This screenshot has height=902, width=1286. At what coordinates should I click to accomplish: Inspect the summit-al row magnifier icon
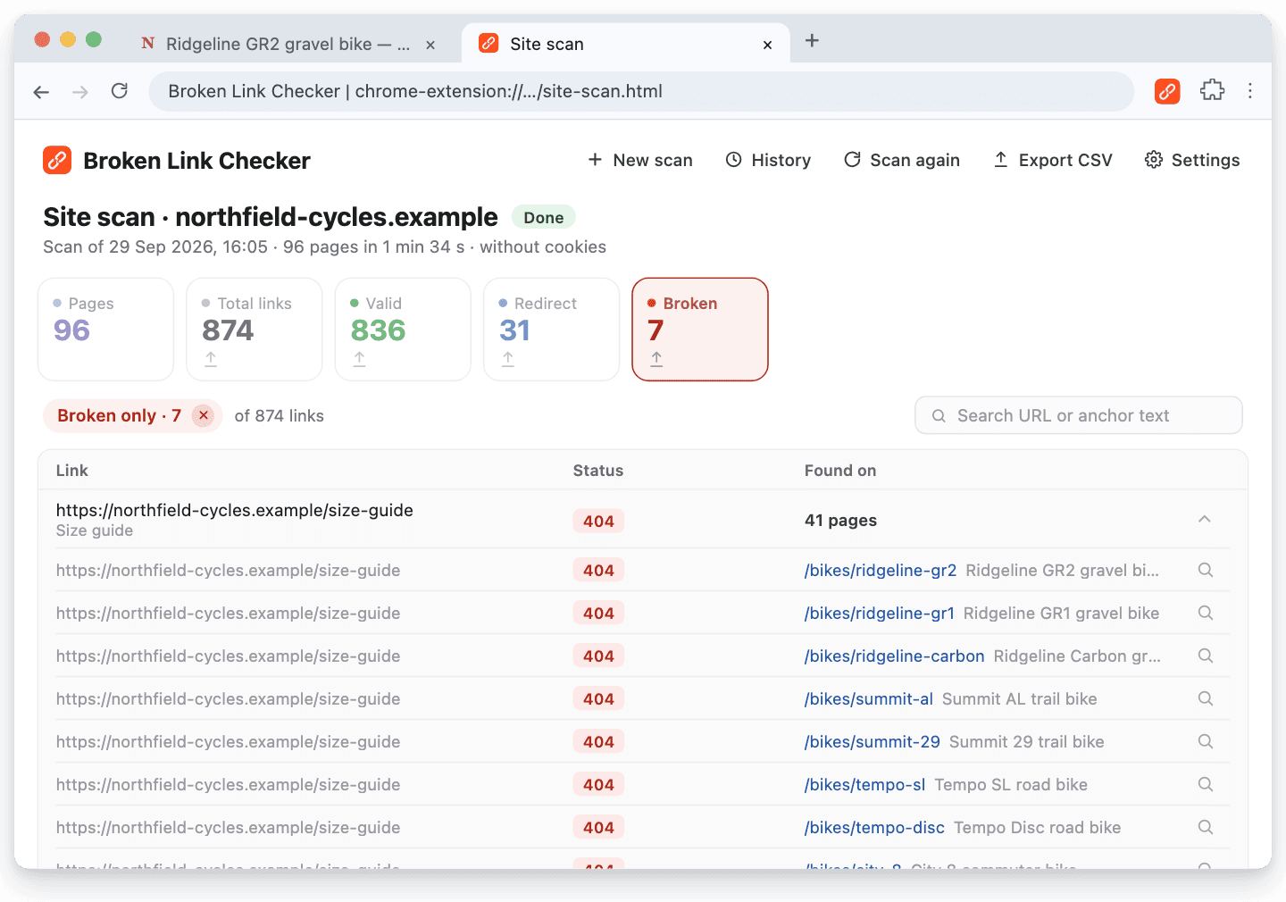coord(1206,698)
